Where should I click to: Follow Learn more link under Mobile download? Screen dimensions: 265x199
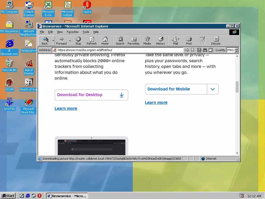(x=156, y=103)
